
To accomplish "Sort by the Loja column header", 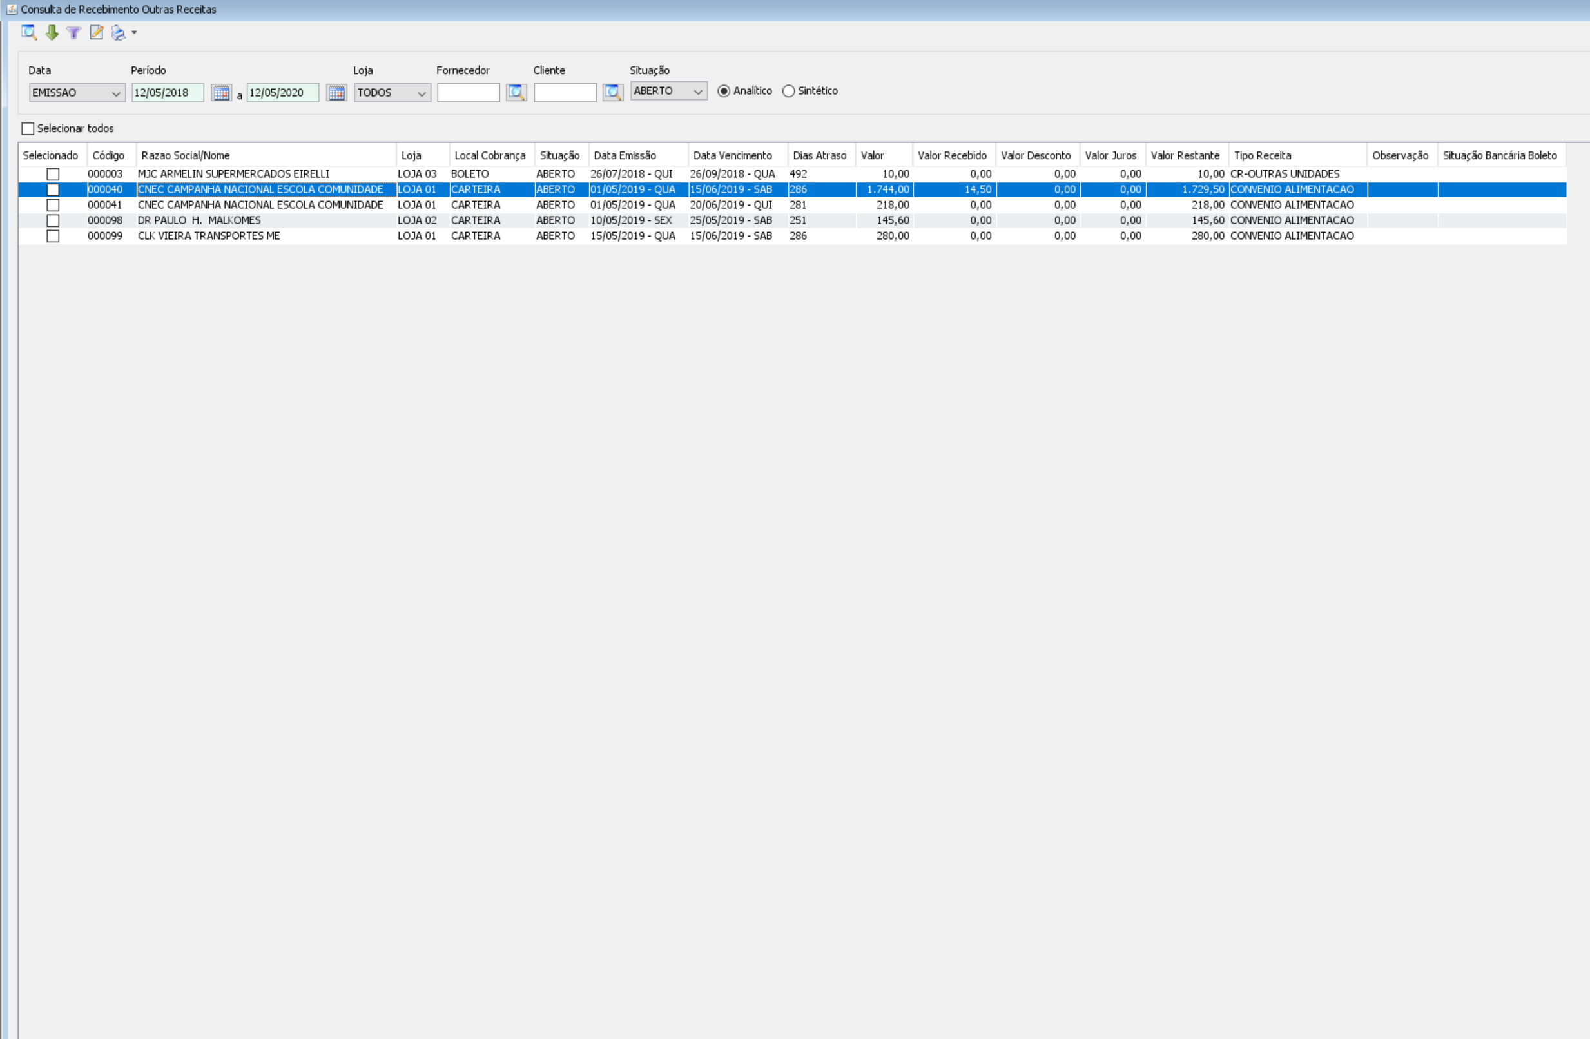I will (x=423, y=155).
